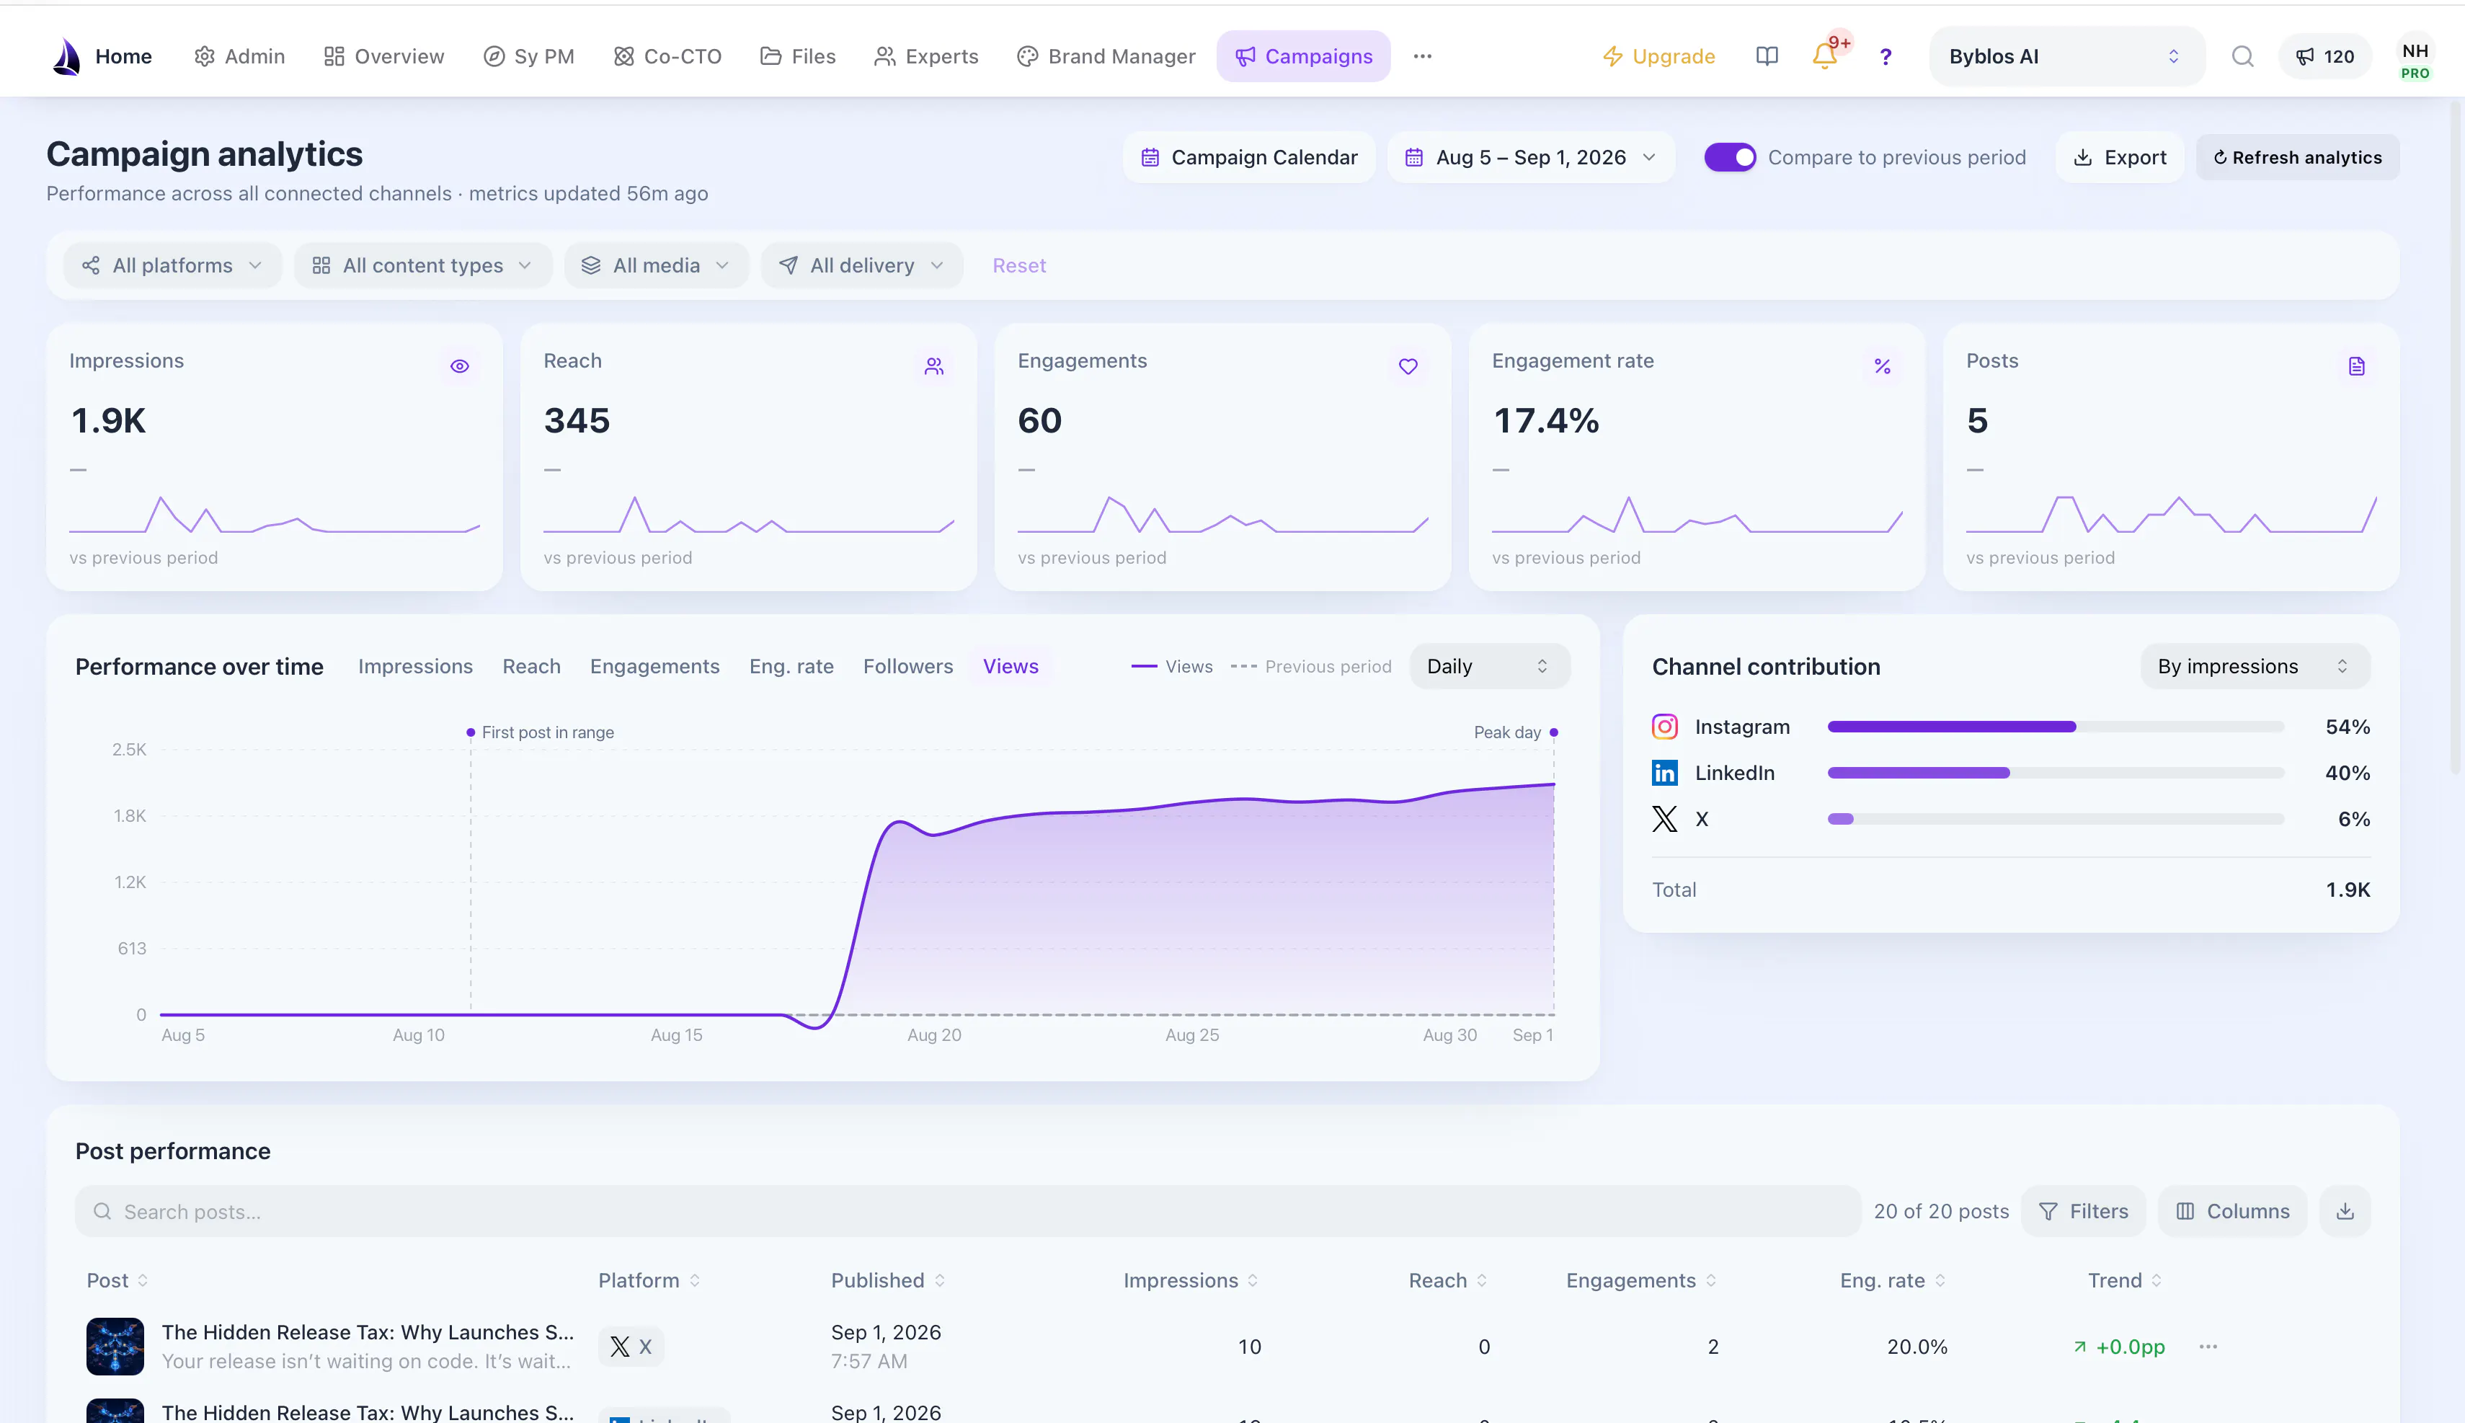Select the Followers chart tab
The width and height of the screenshot is (2465, 1423).
[907, 667]
